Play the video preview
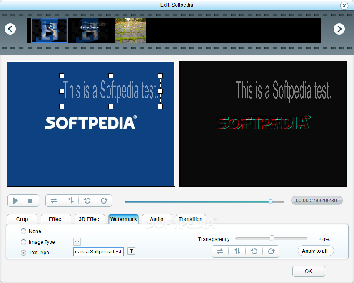This screenshot has height=283, width=354. point(15,201)
